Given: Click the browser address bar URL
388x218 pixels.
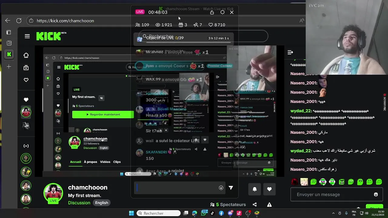Looking at the screenshot, I should (65, 21).
